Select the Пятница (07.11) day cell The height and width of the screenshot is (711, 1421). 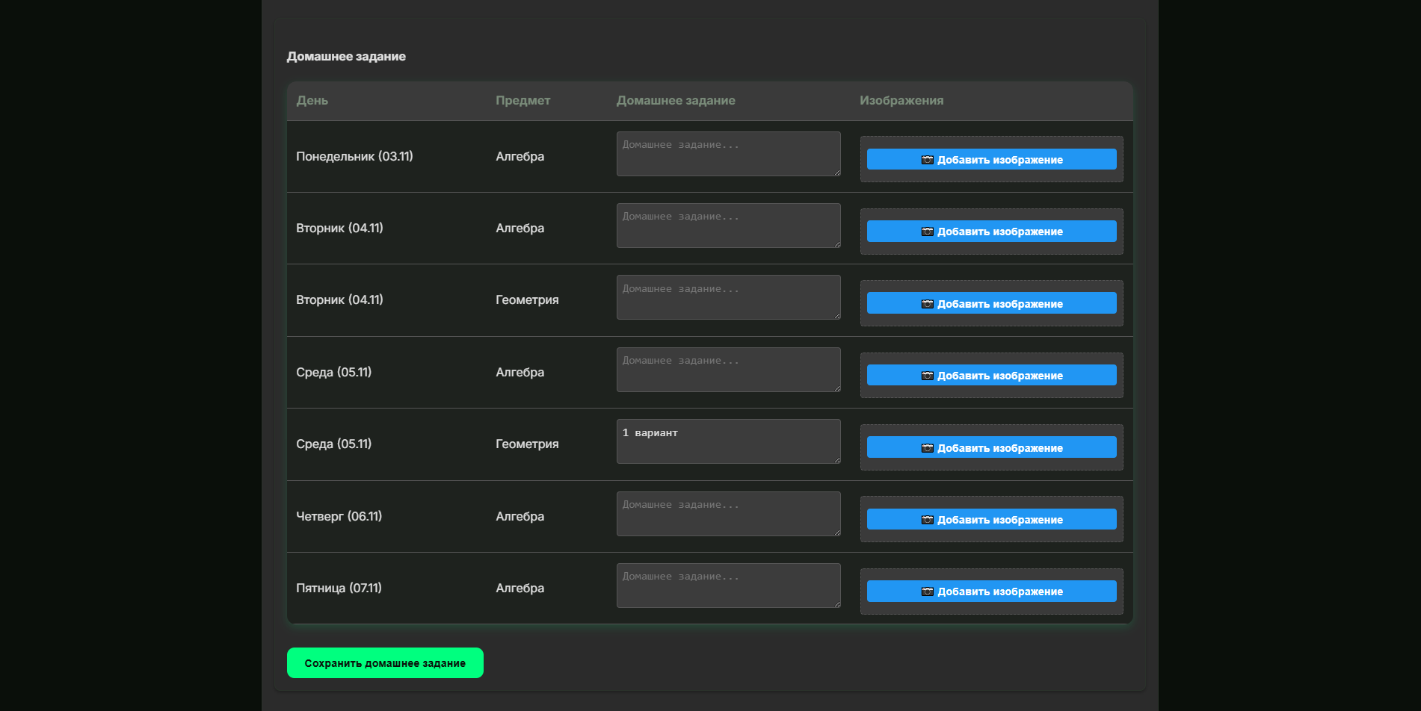[x=339, y=588]
